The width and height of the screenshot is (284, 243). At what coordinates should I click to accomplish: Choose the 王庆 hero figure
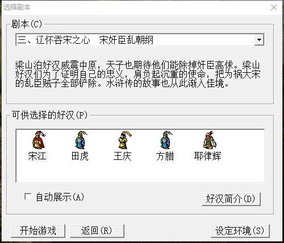tap(124, 141)
